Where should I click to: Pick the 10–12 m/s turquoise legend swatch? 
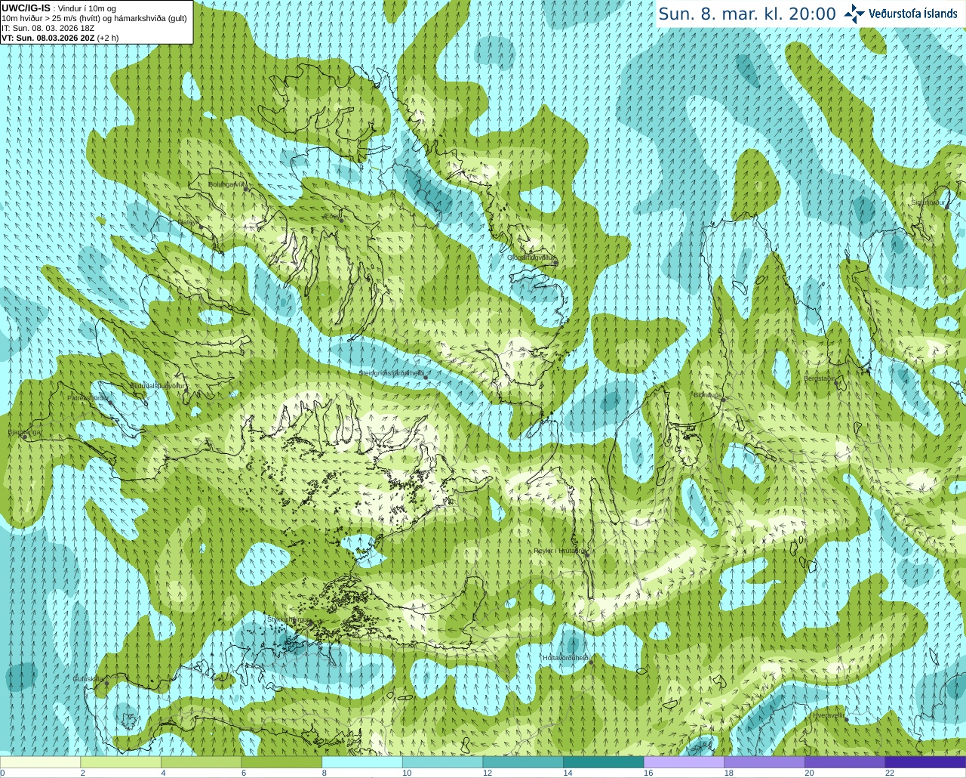443,762
